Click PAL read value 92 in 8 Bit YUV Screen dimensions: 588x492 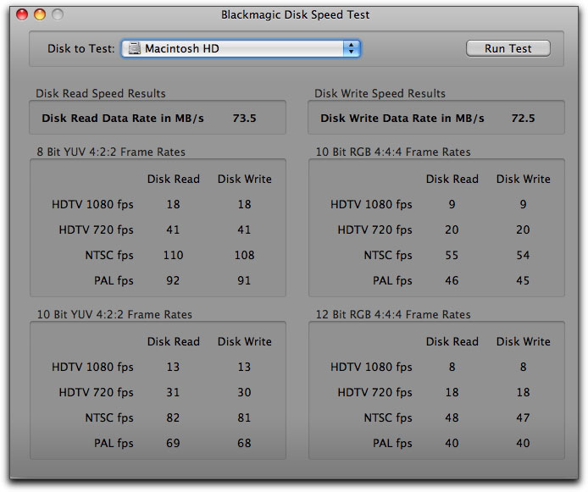pos(173,280)
